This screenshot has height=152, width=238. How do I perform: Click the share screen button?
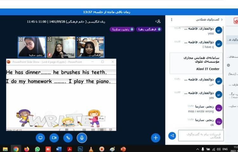coord(40,137)
